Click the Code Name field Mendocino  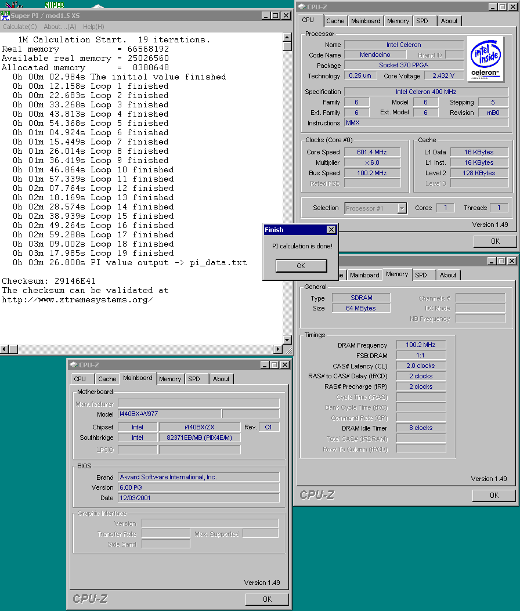point(375,55)
